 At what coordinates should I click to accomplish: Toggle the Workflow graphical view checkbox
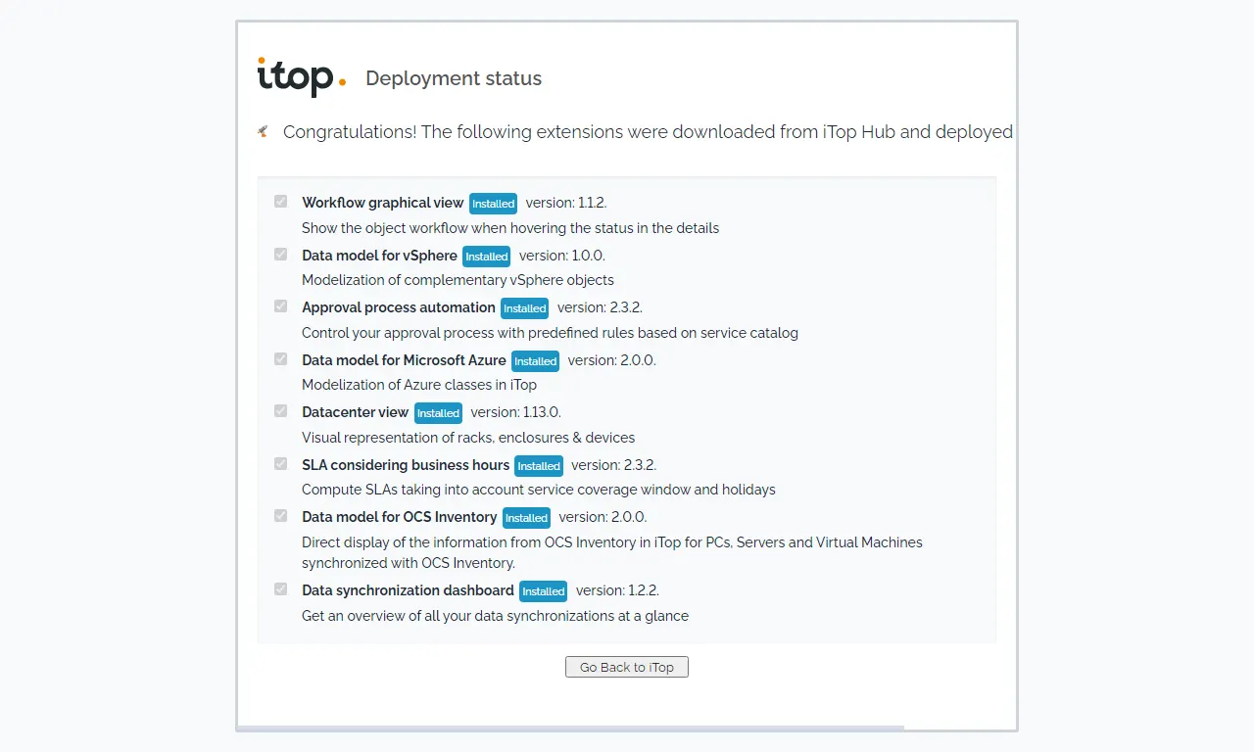281,202
